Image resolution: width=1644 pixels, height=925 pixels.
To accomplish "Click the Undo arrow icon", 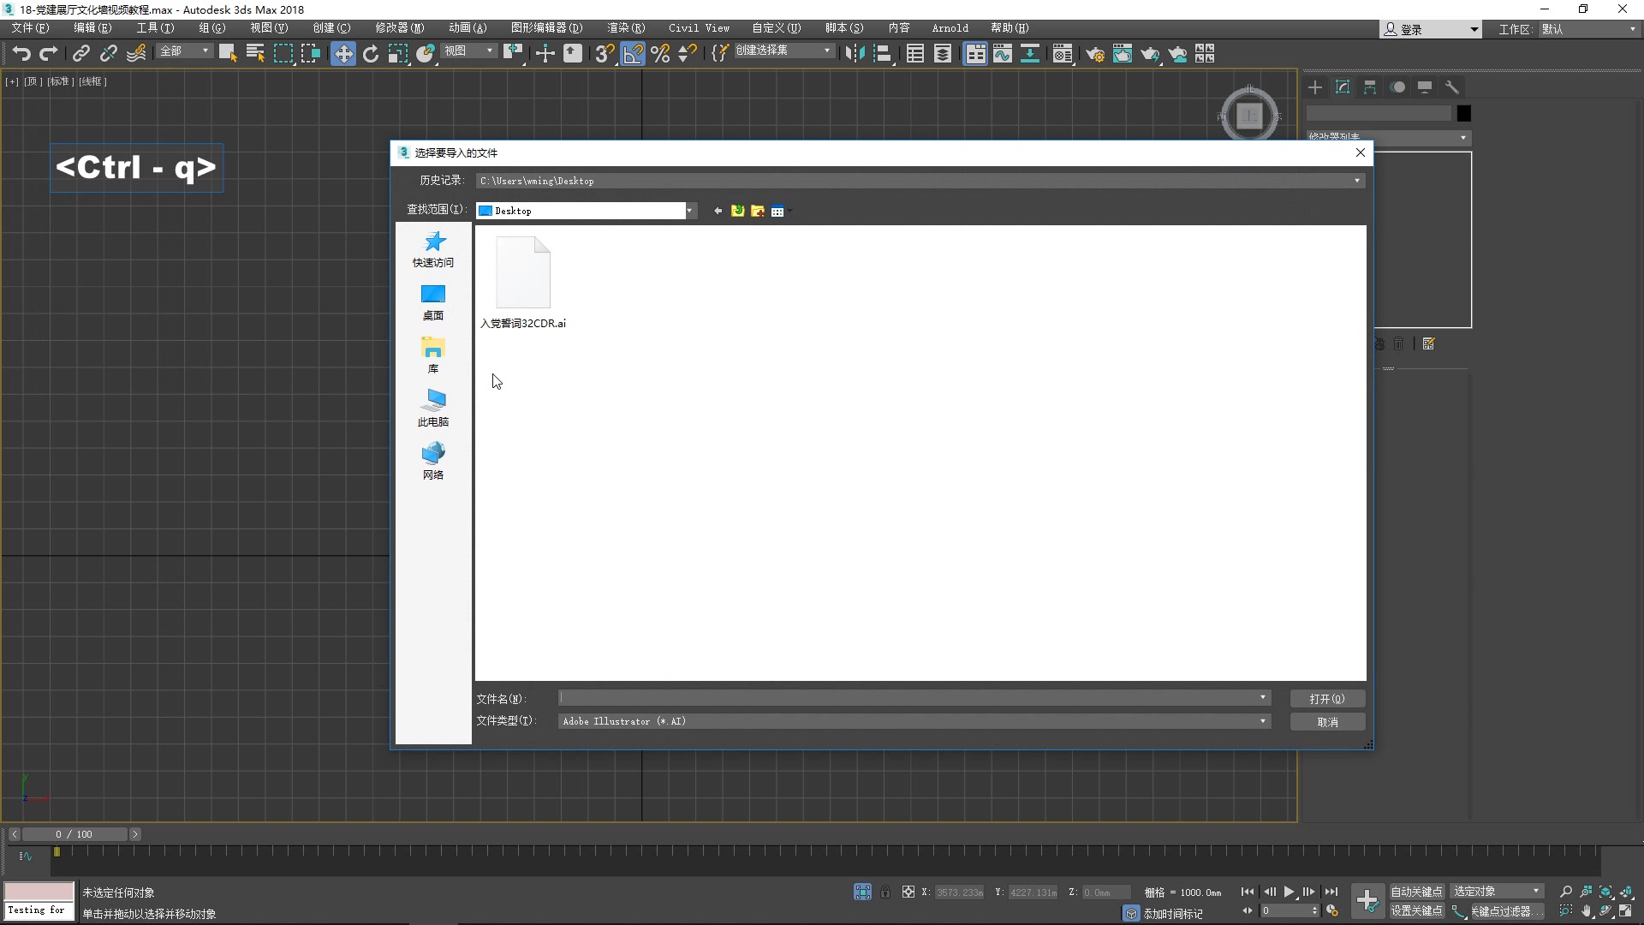I will pyautogui.click(x=21, y=54).
